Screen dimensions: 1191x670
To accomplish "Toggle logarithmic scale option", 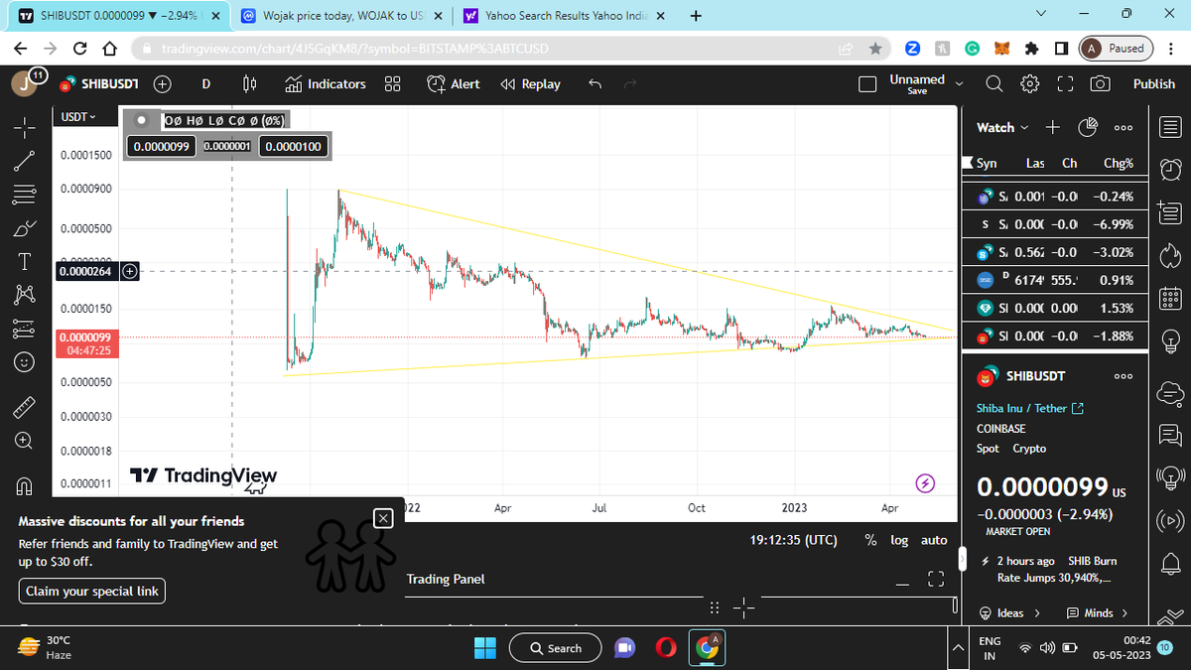I will click(x=899, y=540).
